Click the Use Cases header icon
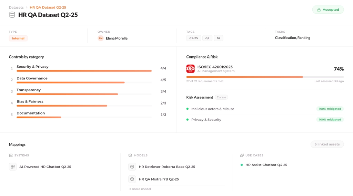Viewport: 353px width, 196px height. pos(242,155)
